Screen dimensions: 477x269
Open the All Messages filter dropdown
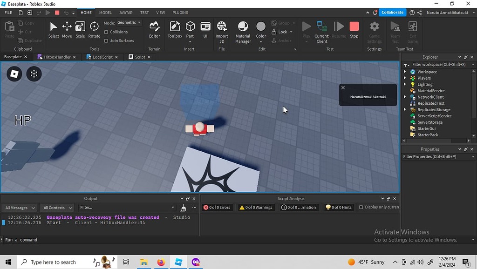point(19,208)
